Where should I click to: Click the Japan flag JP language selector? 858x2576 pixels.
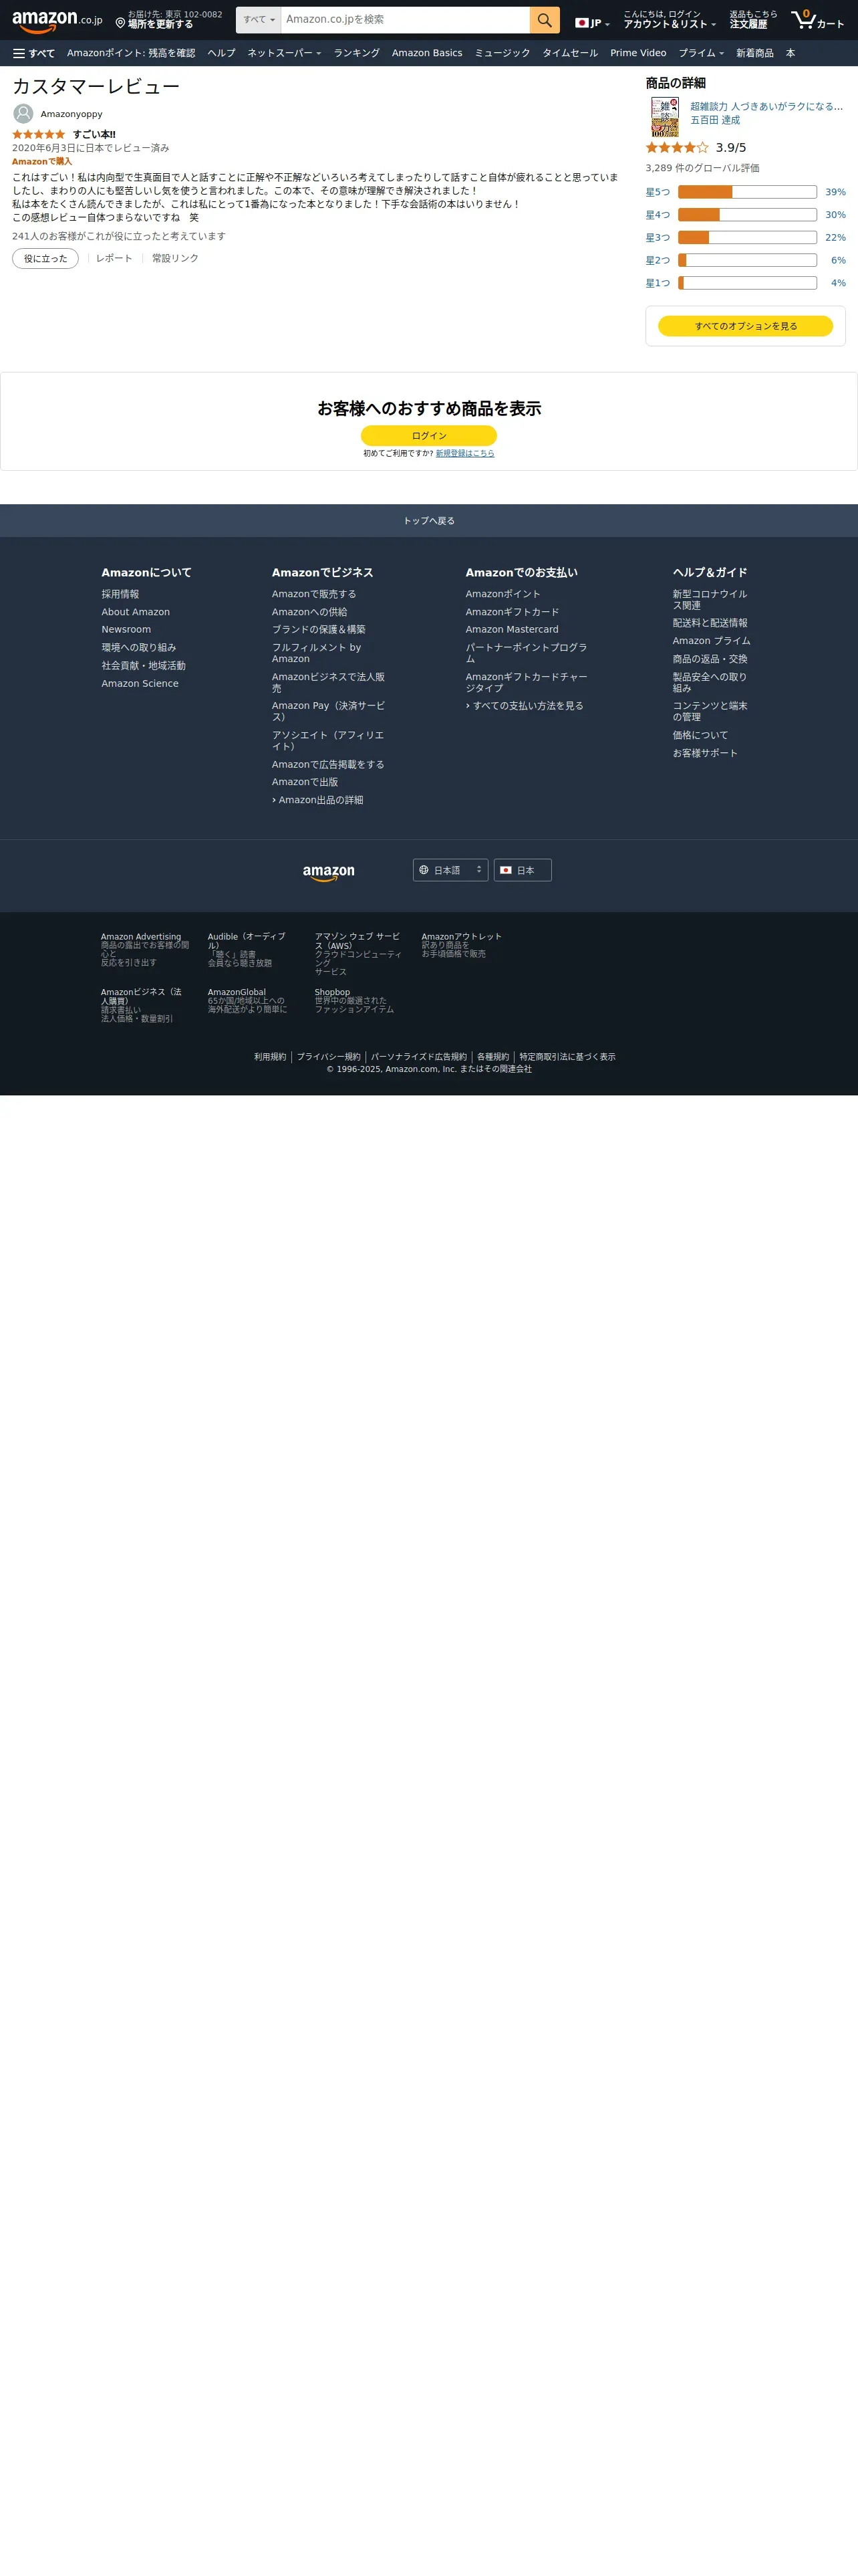point(591,23)
